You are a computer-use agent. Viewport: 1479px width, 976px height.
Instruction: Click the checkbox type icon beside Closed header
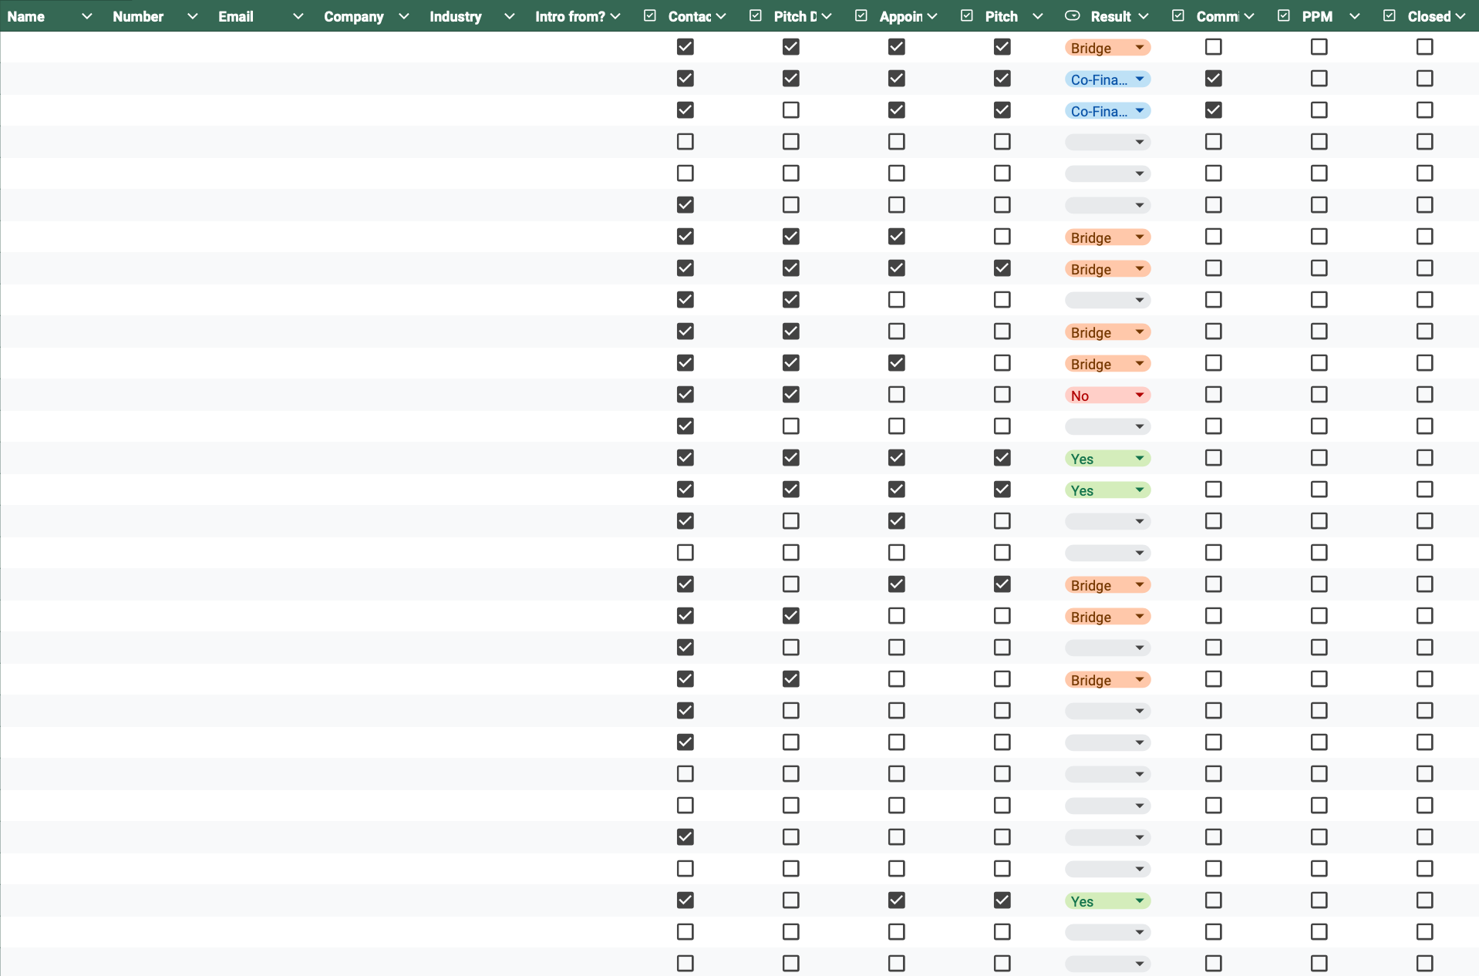[1390, 15]
